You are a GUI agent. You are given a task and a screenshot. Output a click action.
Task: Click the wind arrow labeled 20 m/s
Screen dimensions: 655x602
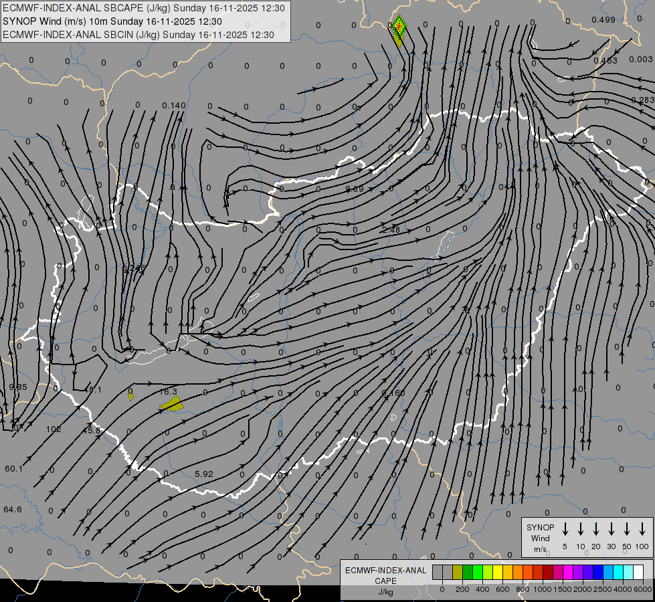point(595,529)
